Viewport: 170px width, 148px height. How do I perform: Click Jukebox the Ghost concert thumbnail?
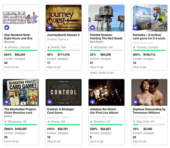pyautogui.click(x=106, y=92)
